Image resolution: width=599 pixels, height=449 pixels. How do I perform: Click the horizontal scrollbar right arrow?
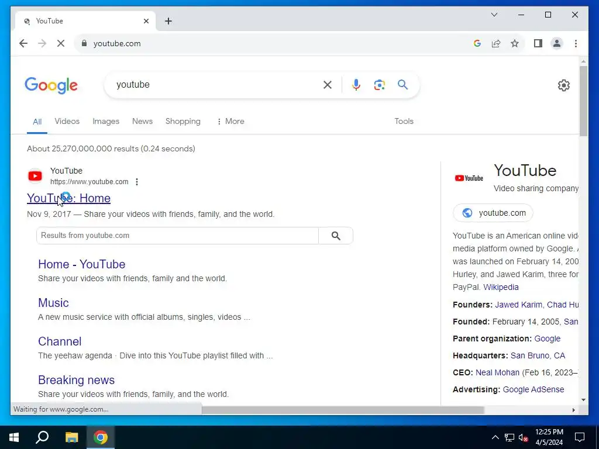tap(573, 410)
